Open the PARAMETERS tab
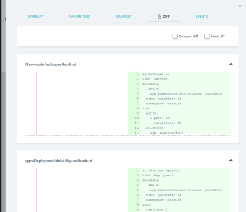Screen dimensions: 246x212 [80, 17]
